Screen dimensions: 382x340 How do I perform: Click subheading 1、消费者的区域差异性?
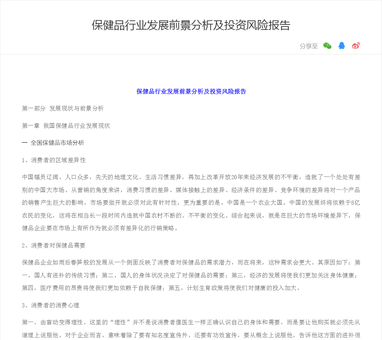[54, 160]
